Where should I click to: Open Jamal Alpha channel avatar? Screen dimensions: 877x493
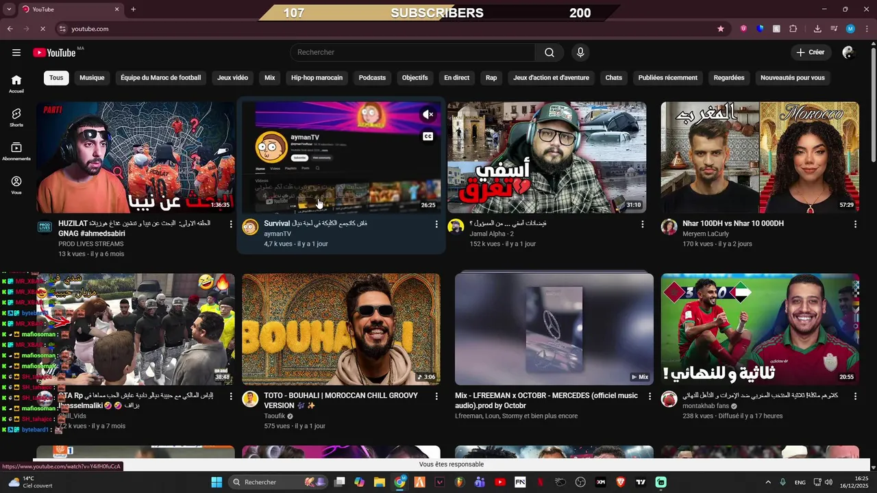[x=456, y=227]
